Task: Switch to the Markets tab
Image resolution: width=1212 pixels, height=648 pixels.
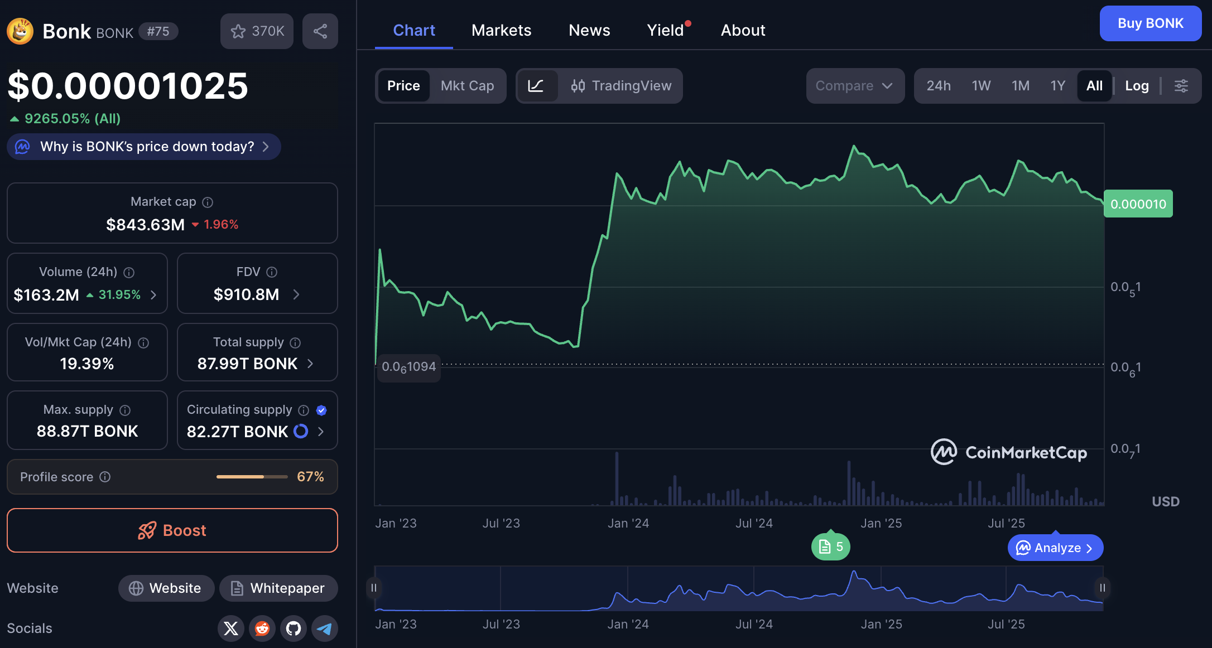Action: (501, 30)
